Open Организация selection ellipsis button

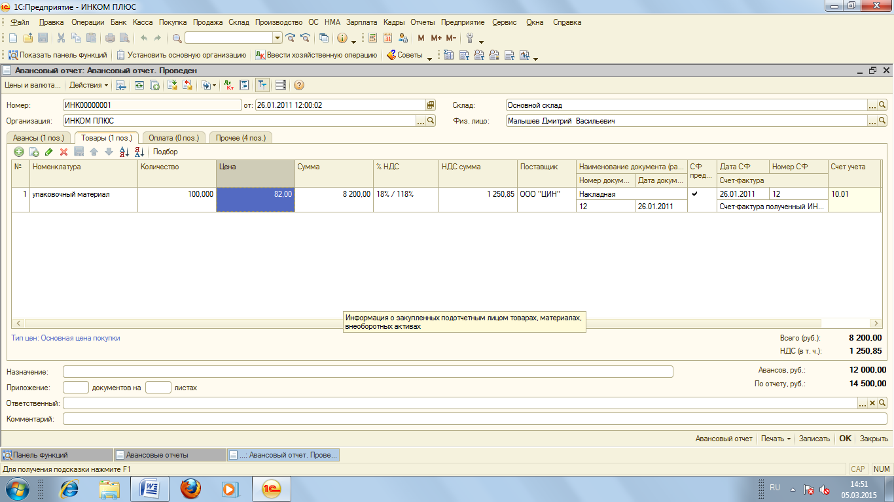pyautogui.click(x=421, y=120)
